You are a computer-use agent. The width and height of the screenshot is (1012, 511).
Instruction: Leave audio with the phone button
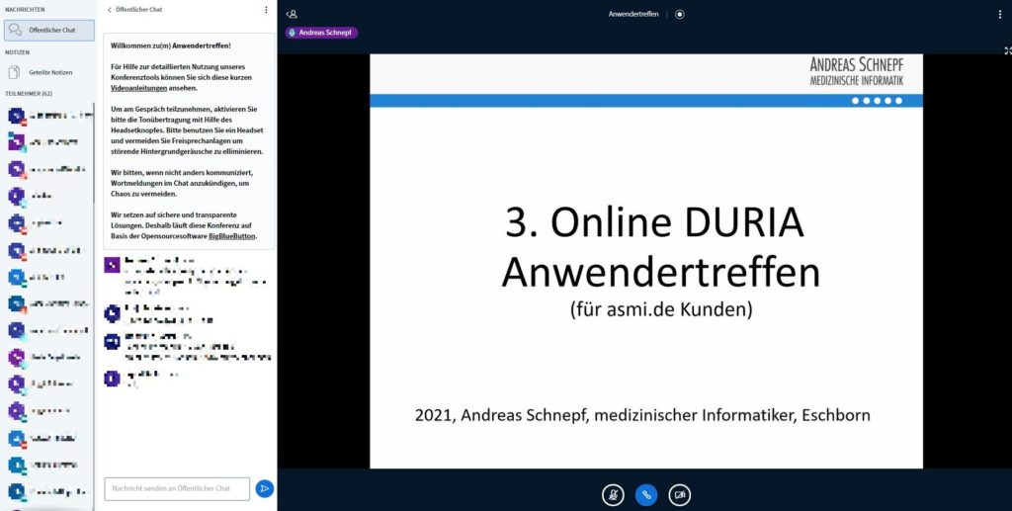[646, 495]
